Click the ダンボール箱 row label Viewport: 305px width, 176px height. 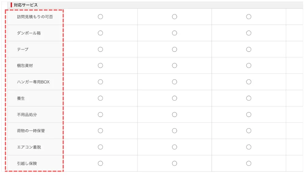click(x=29, y=33)
